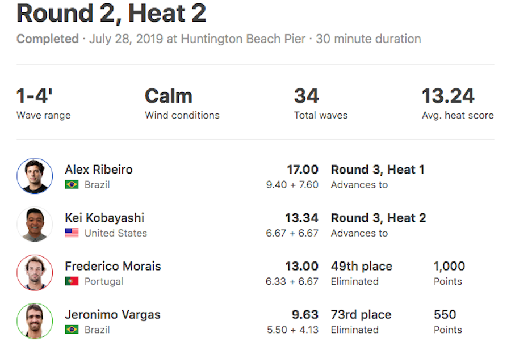Click Jeronimo Vargas's 73rd place result
The height and width of the screenshot is (346, 511).
click(x=361, y=315)
